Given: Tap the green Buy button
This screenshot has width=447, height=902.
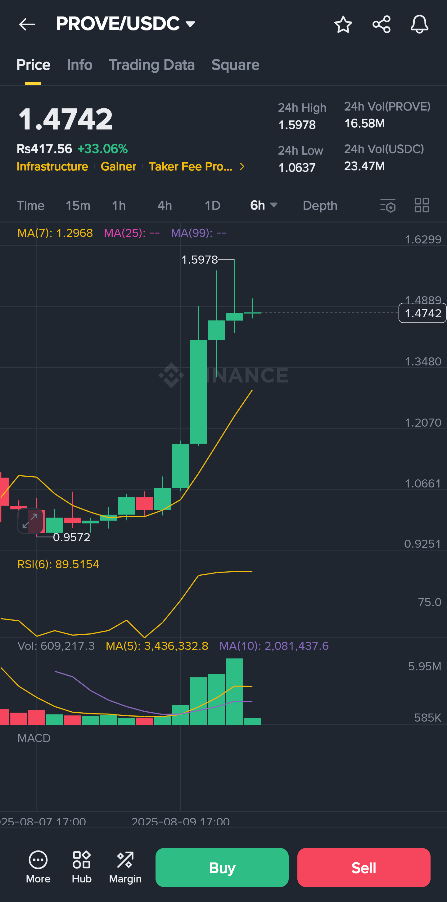Looking at the screenshot, I should pyautogui.click(x=222, y=868).
